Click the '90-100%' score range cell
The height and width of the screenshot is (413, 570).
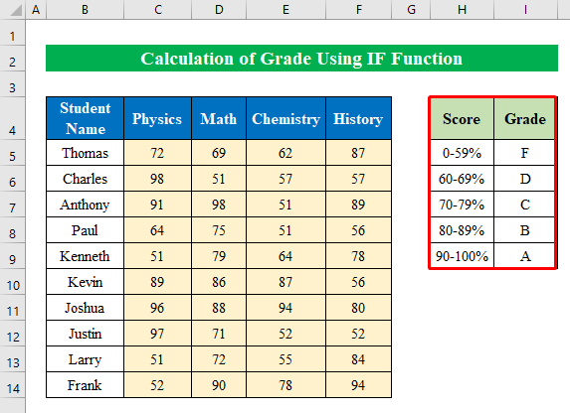pyautogui.click(x=462, y=256)
